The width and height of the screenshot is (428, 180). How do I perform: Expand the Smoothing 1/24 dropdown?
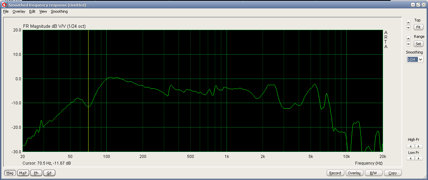coord(421,60)
